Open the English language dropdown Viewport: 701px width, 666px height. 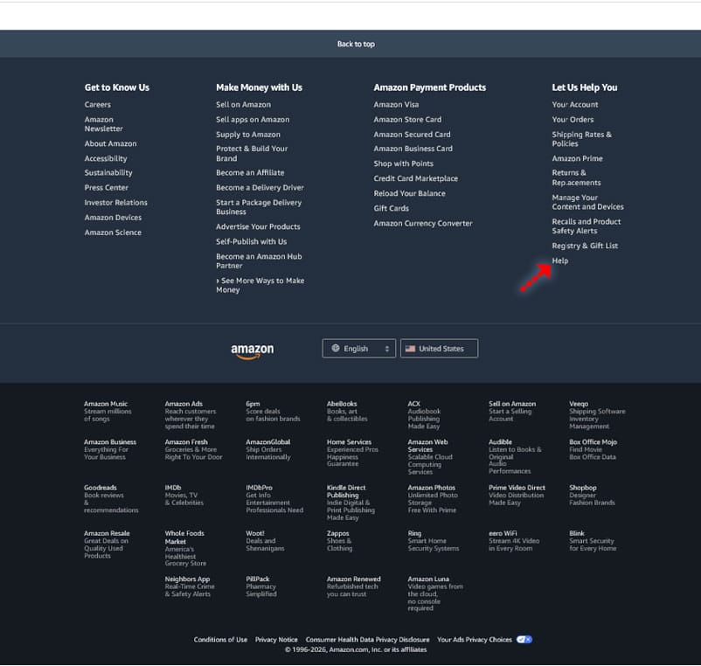click(358, 348)
